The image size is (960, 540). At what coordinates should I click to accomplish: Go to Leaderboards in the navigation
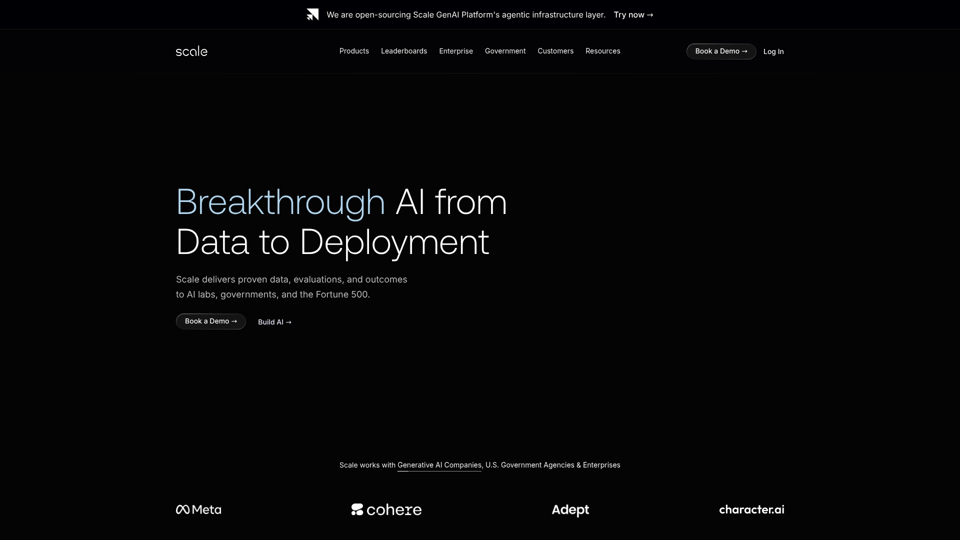click(x=404, y=51)
